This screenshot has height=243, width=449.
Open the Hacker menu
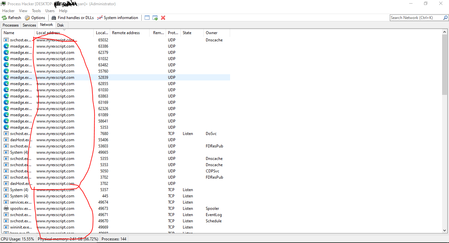coord(9,11)
